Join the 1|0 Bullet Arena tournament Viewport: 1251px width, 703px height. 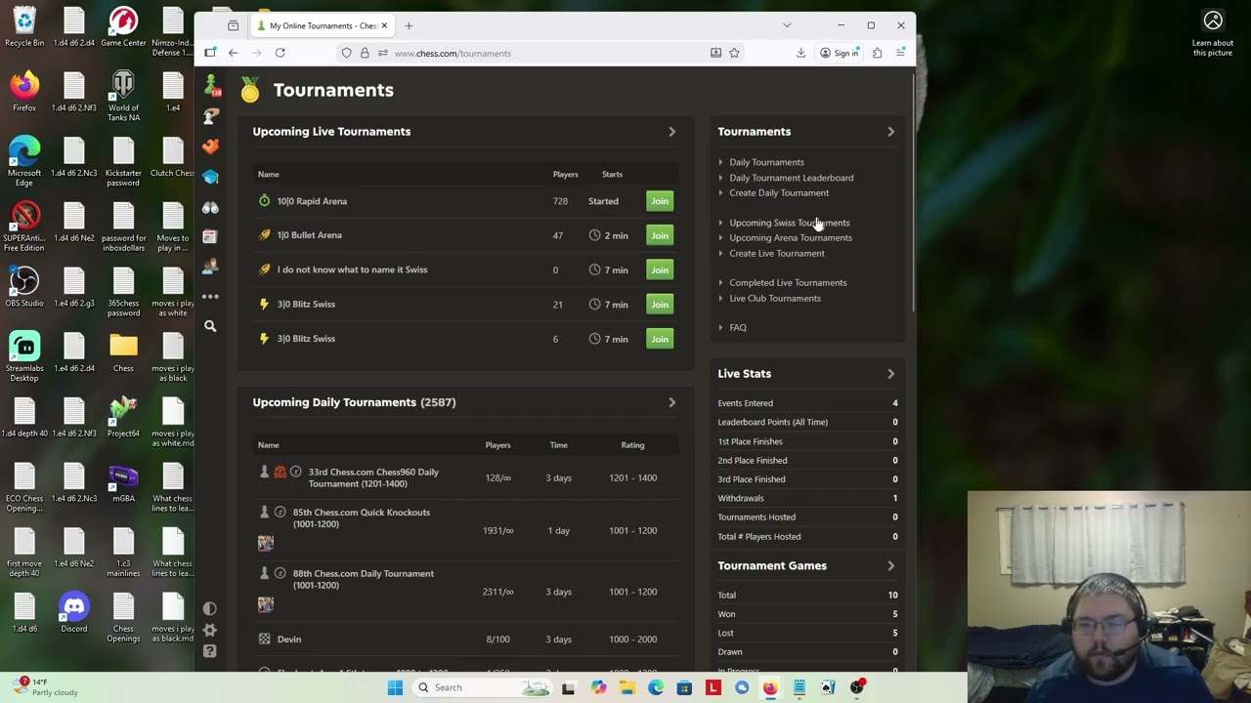point(660,235)
